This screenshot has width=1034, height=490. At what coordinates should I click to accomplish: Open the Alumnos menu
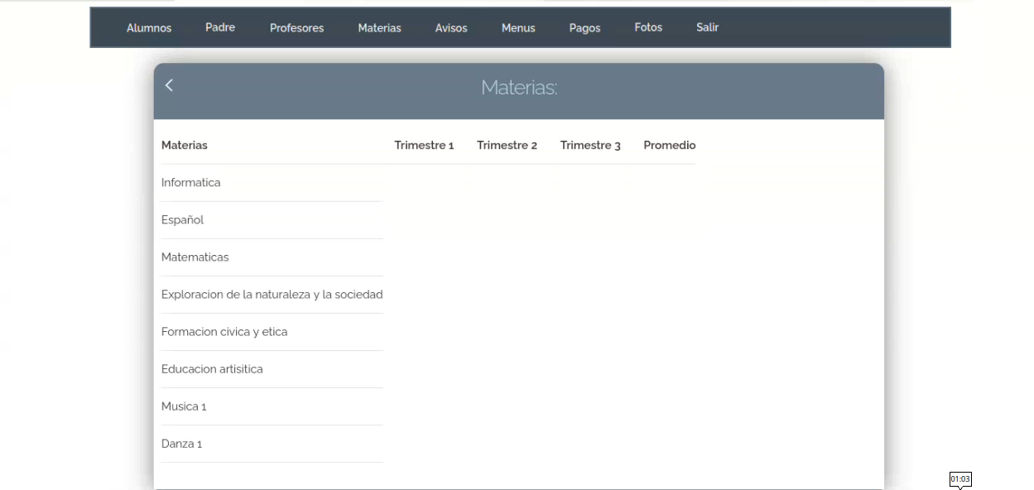[149, 28]
